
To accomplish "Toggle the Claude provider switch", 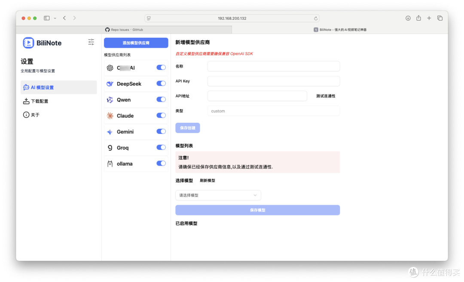I will (x=161, y=115).
